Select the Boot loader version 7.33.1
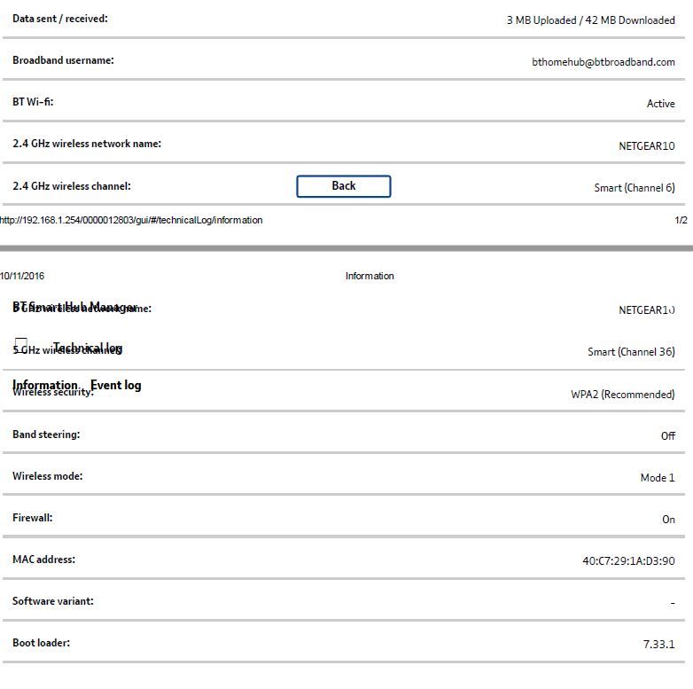 pos(659,644)
